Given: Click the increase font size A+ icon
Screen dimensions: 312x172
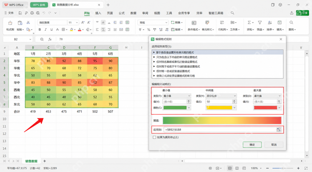Looking at the screenshot, I should tap(83, 22).
